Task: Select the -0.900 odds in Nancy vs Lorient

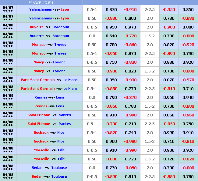Action: (x=111, y=71)
